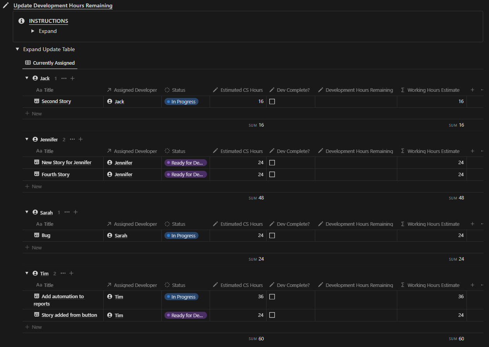
Task: Click the Tim group header avatar icon
Action: click(35, 273)
